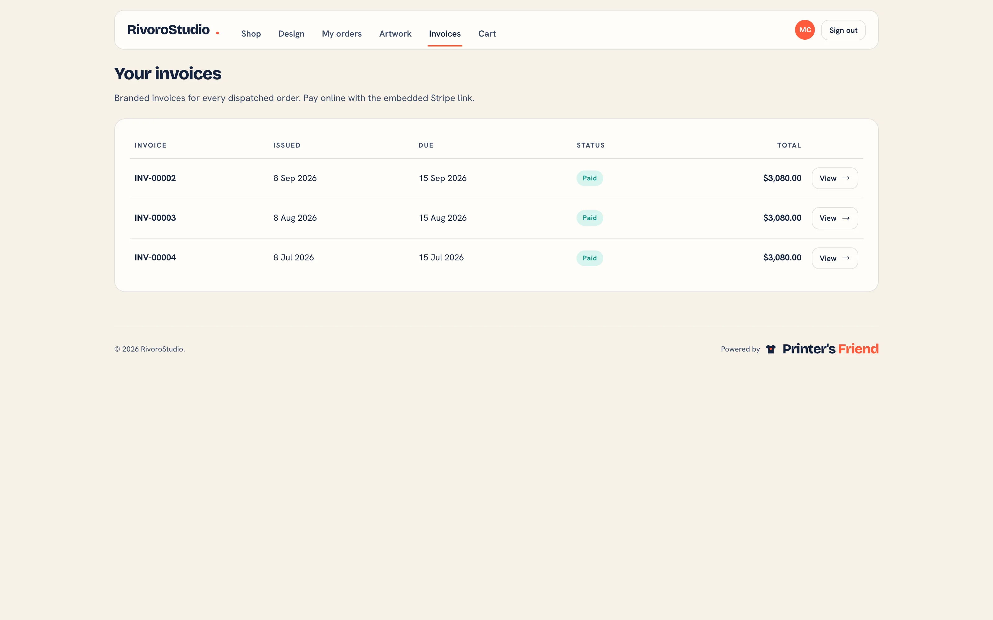Image resolution: width=993 pixels, height=620 pixels.
Task: Open the Shop nav item
Action: tap(251, 33)
